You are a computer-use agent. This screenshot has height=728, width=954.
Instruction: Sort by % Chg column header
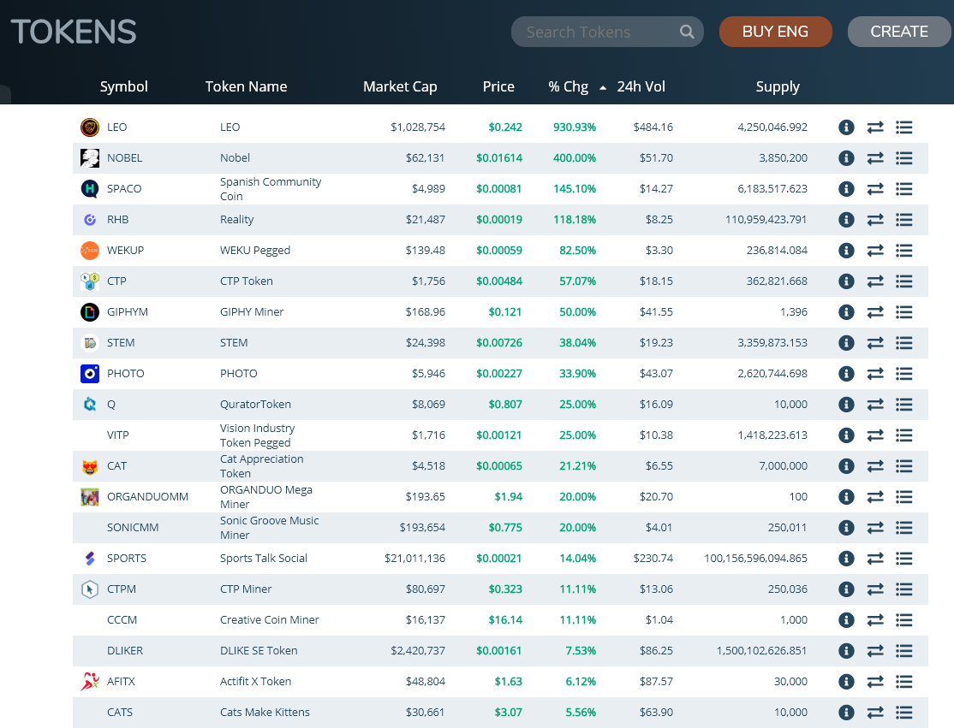pyautogui.click(x=568, y=87)
